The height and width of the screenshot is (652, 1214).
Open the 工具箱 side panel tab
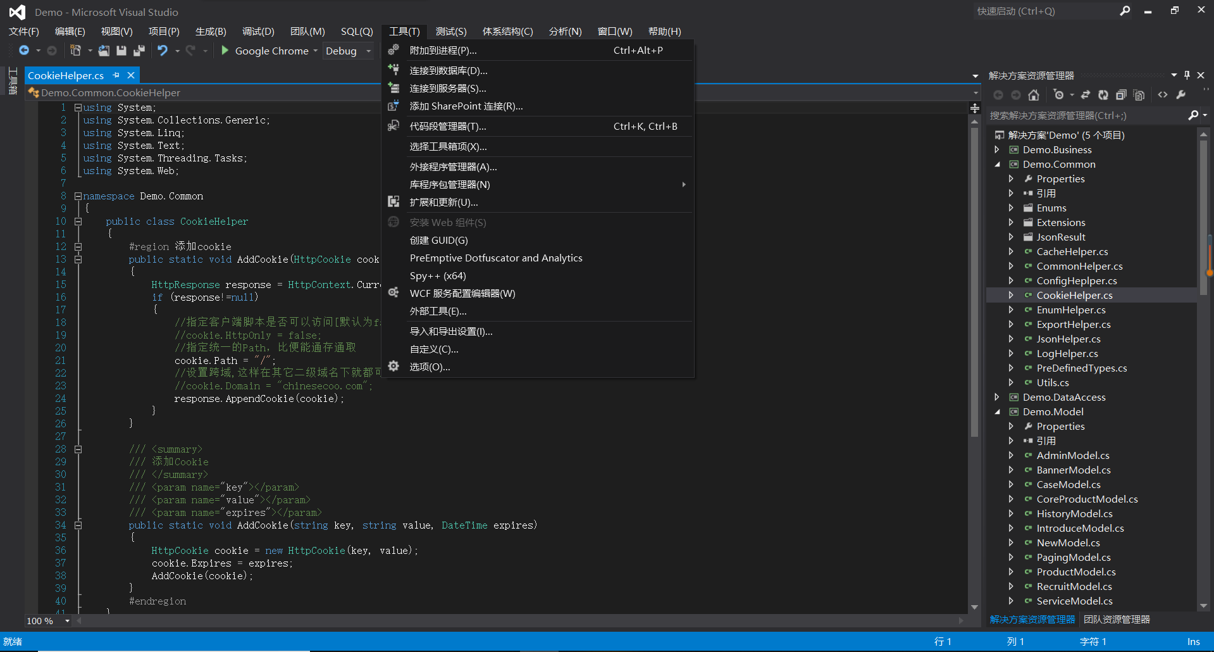click(12, 81)
